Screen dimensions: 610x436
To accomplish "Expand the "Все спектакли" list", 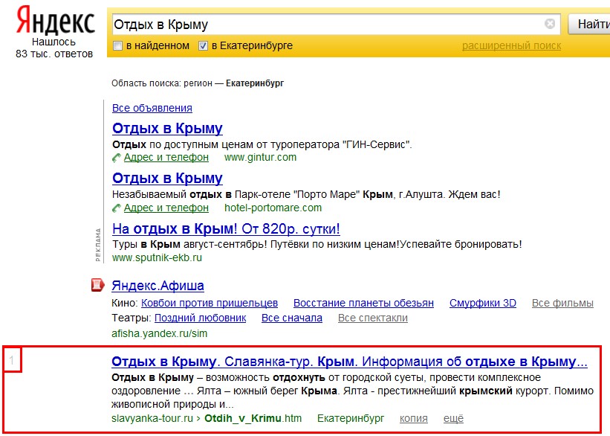I will point(372,318).
